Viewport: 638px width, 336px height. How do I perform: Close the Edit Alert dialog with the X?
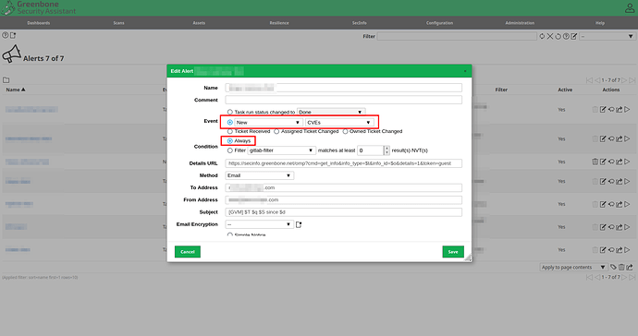[x=465, y=71]
